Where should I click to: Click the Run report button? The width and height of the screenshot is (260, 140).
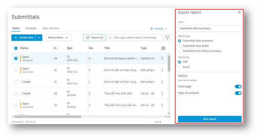pos(210,119)
